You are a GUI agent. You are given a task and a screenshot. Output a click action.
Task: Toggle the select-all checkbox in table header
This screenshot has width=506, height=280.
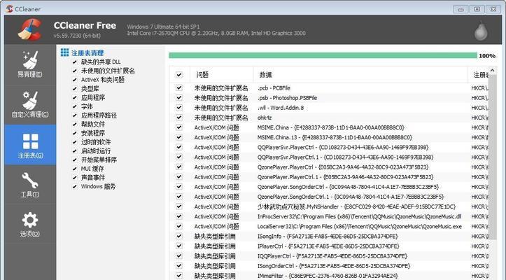click(179, 75)
